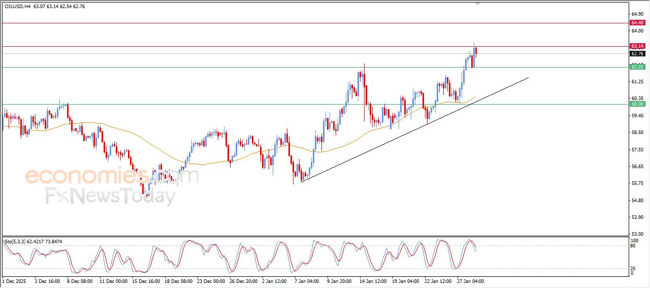Select the black ascending trendline
This screenshot has width=650, height=288.
tap(415, 130)
